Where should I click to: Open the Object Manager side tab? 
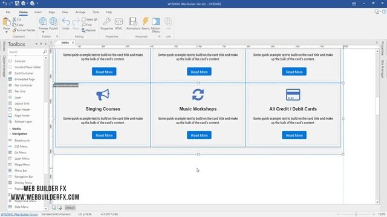click(x=4, y=66)
